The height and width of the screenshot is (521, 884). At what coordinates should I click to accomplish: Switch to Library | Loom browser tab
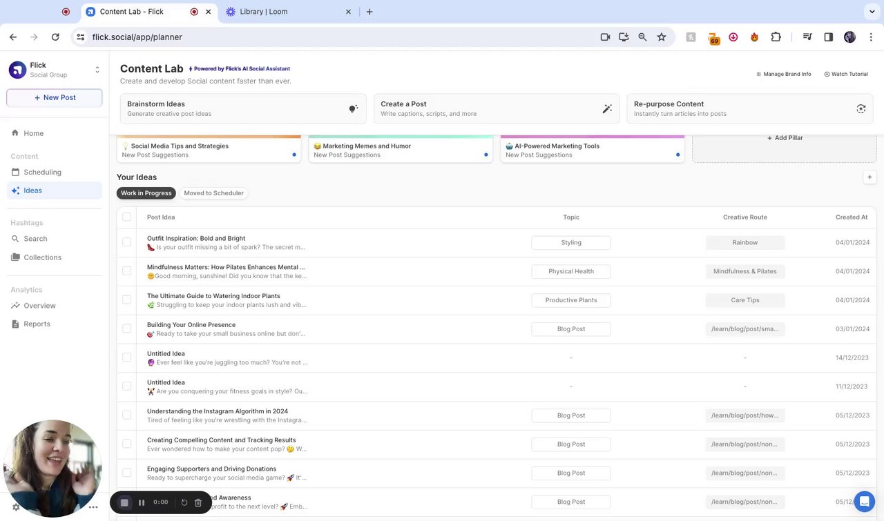tap(289, 12)
